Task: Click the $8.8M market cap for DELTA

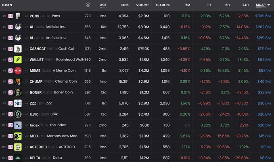Action: (265, 158)
